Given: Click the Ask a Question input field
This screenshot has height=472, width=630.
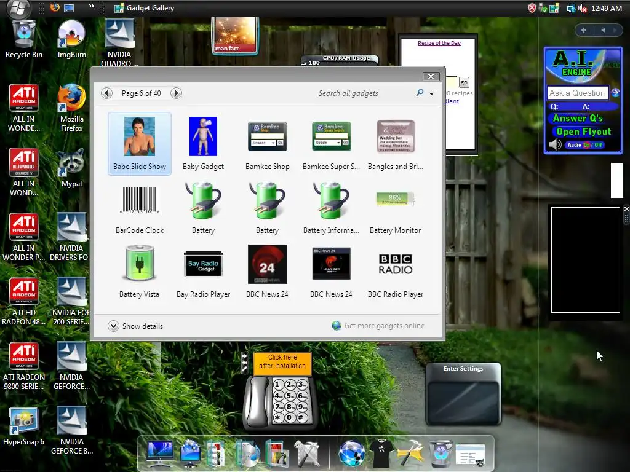Looking at the screenshot, I should [x=577, y=93].
